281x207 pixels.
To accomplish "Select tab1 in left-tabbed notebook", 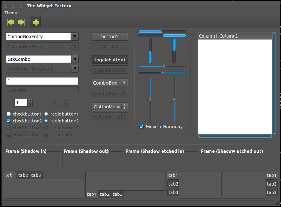I will (173, 175).
